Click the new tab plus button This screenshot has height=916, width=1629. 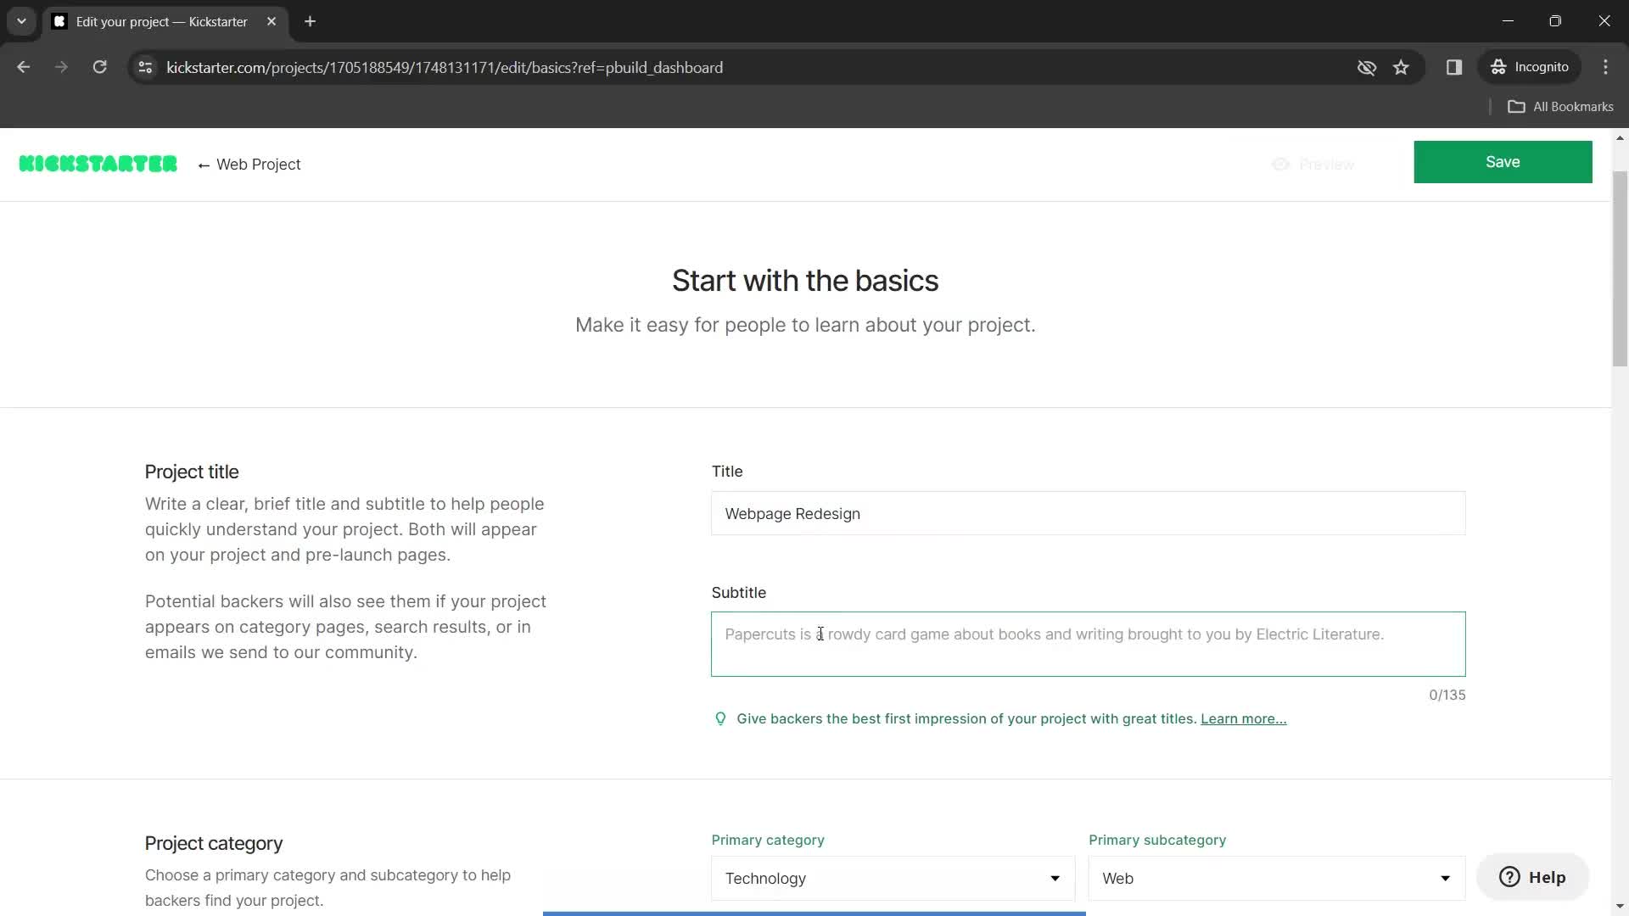tap(311, 21)
